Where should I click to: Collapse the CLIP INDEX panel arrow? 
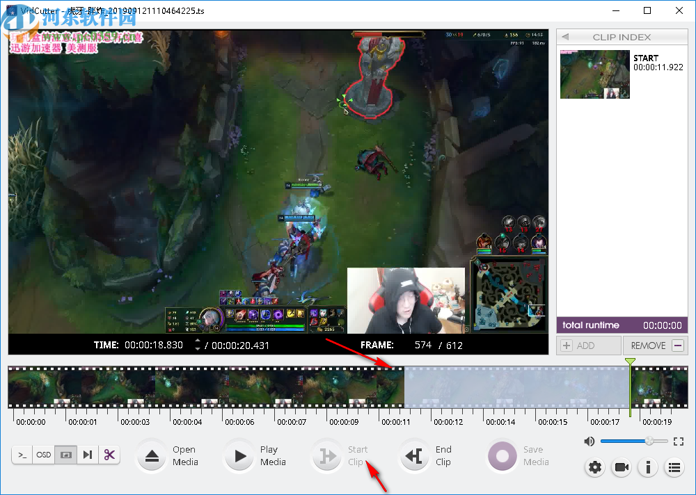pos(565,37)
